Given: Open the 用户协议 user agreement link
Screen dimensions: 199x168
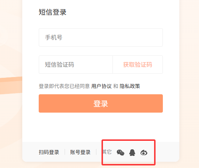Looking at the screenshot, I should pyautogui.click(x=101, y=86).
